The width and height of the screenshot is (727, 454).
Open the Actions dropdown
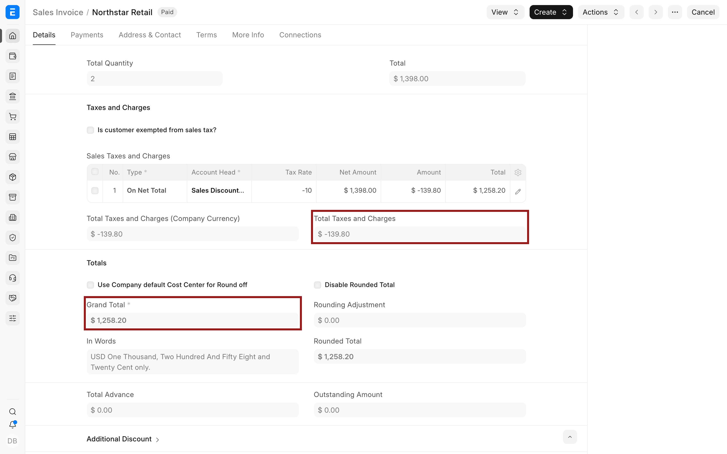(601, 12)
